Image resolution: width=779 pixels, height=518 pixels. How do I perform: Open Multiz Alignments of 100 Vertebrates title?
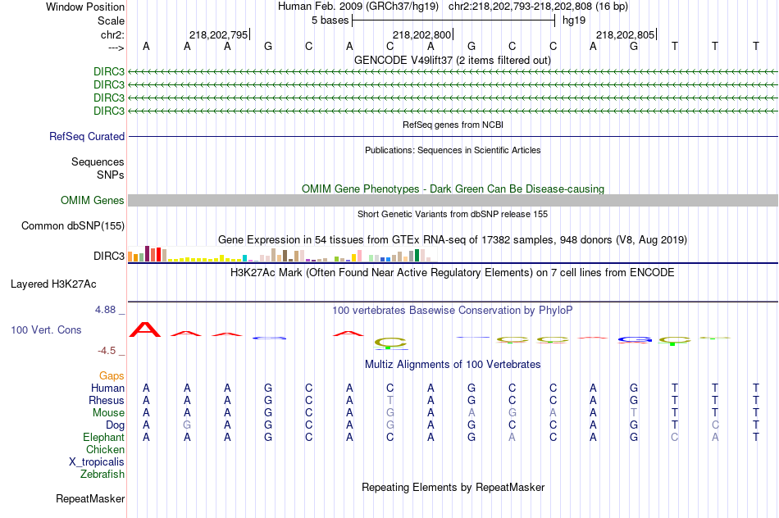click(453, 365)
